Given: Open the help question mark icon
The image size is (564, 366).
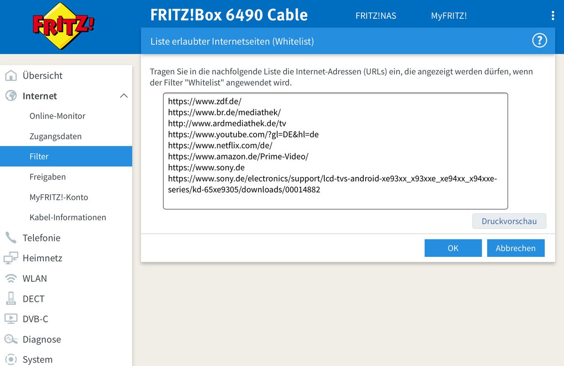Looking at the screenshot, I should 540,40.
